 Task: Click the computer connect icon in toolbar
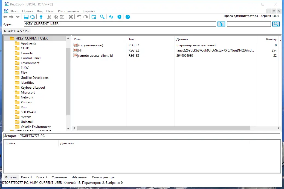(26, 17)
